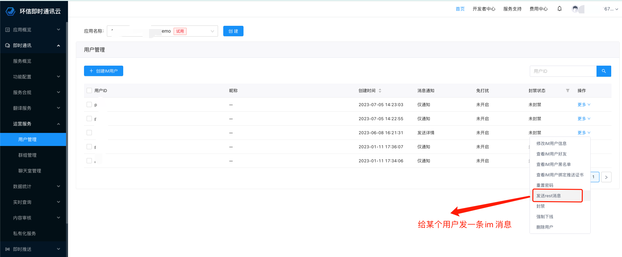Click page number 1 in pagination

pos(594,177)
